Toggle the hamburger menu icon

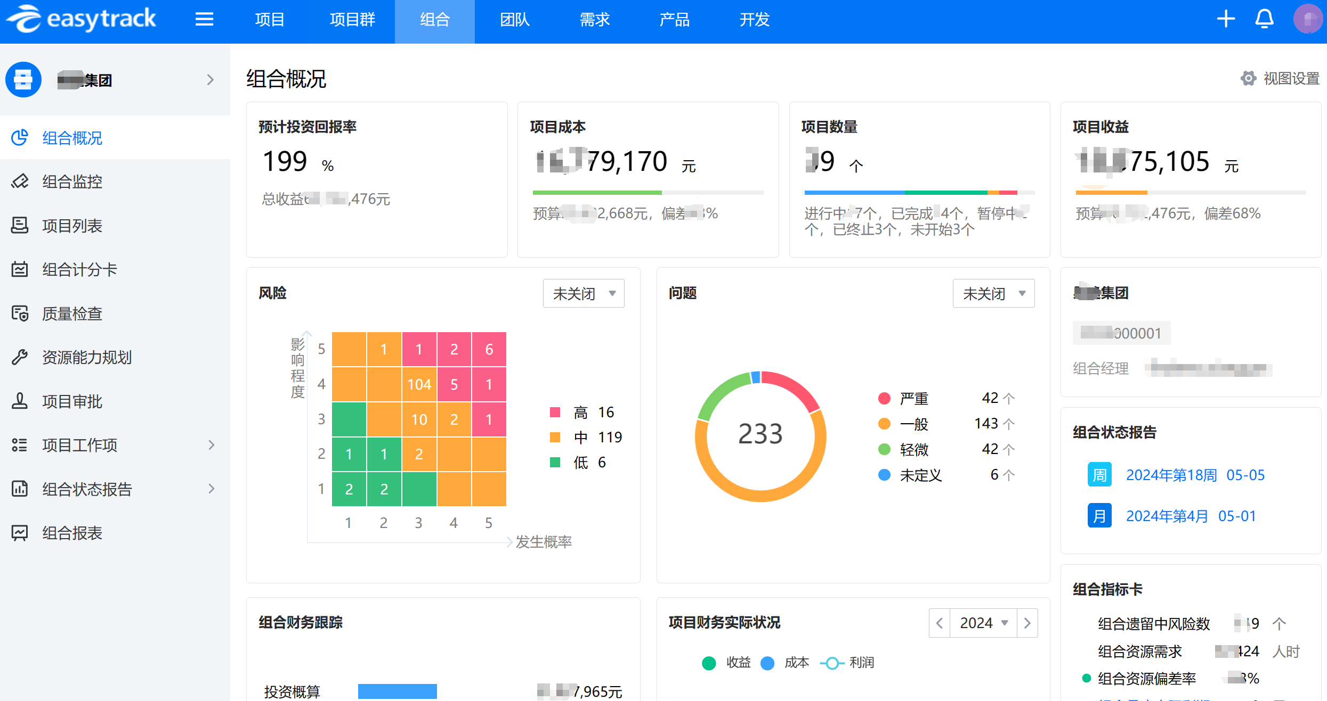tap(204, 20)
